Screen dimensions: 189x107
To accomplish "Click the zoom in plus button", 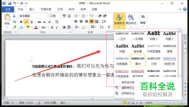I will 181,103.
